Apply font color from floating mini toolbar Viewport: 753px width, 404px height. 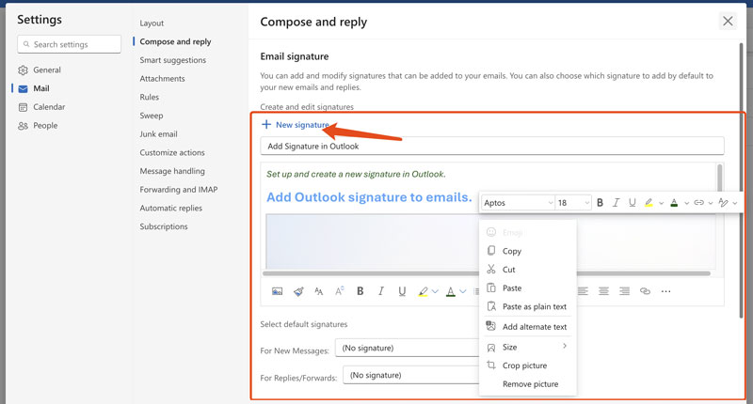[674, 203]
